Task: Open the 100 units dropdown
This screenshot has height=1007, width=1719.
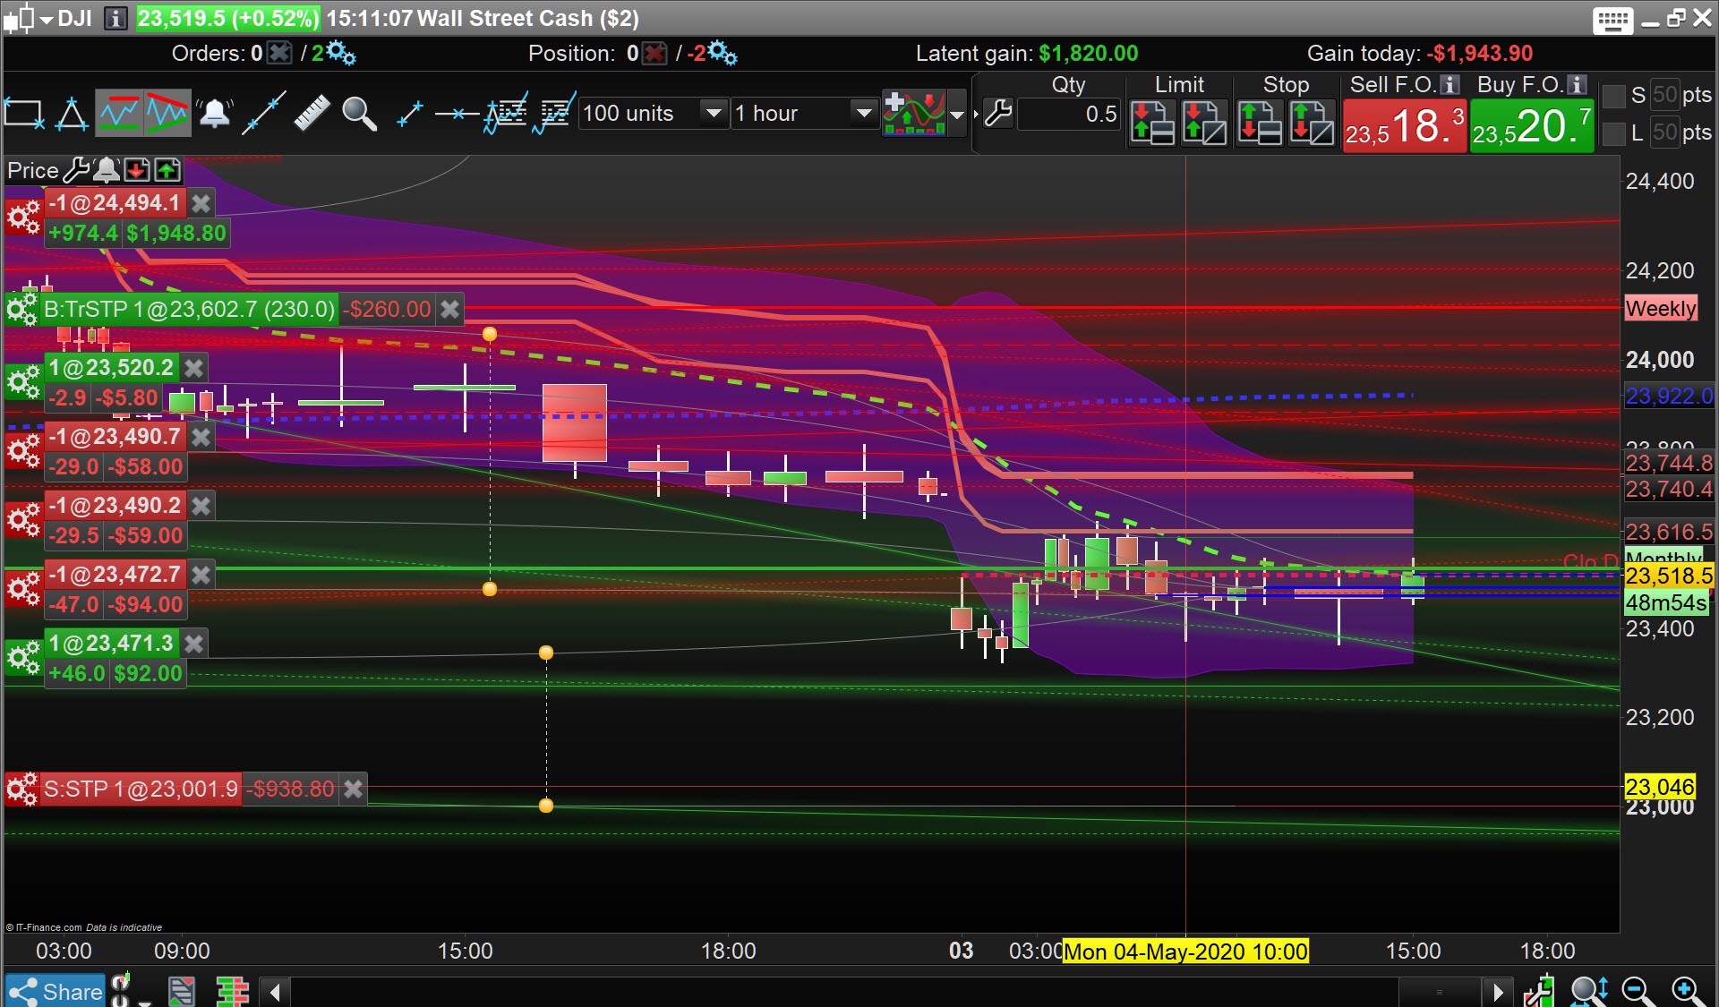Action: coord(713,114)
